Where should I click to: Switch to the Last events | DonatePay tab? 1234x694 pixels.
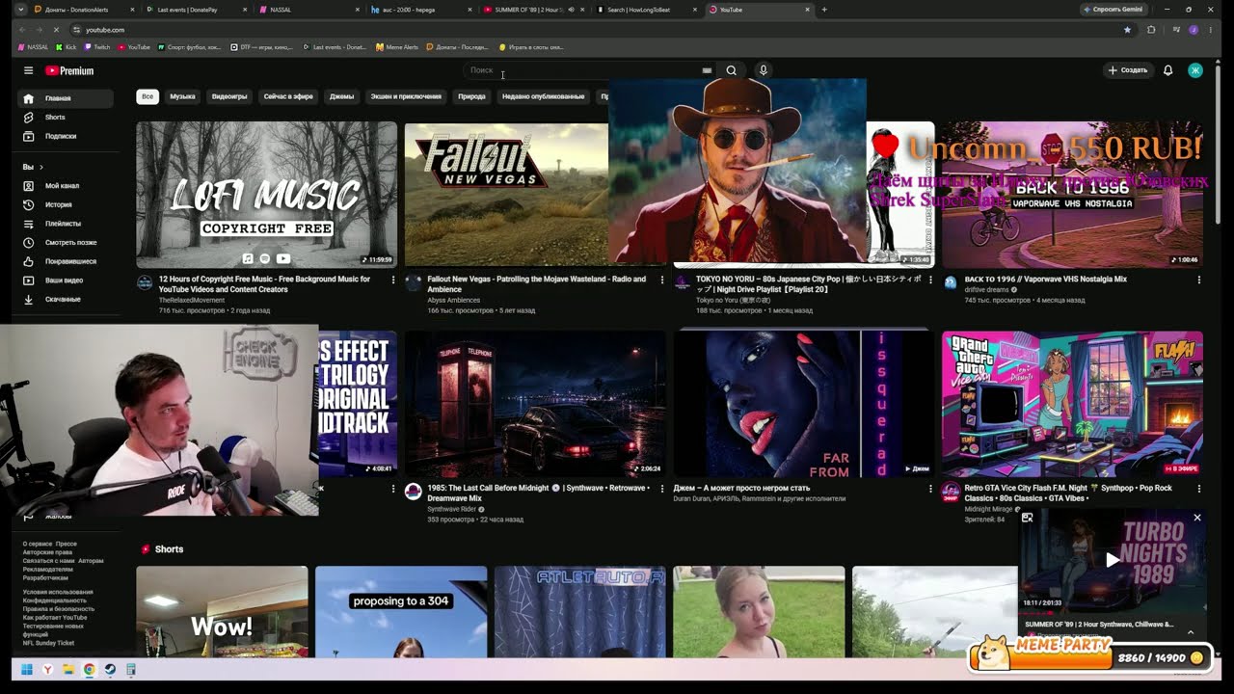[x=197, y=10]
